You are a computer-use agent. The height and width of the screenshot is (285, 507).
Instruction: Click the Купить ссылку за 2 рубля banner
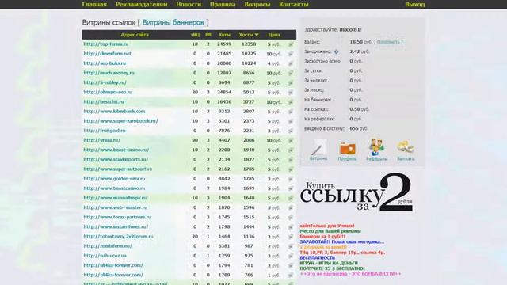tap(356, 192)
